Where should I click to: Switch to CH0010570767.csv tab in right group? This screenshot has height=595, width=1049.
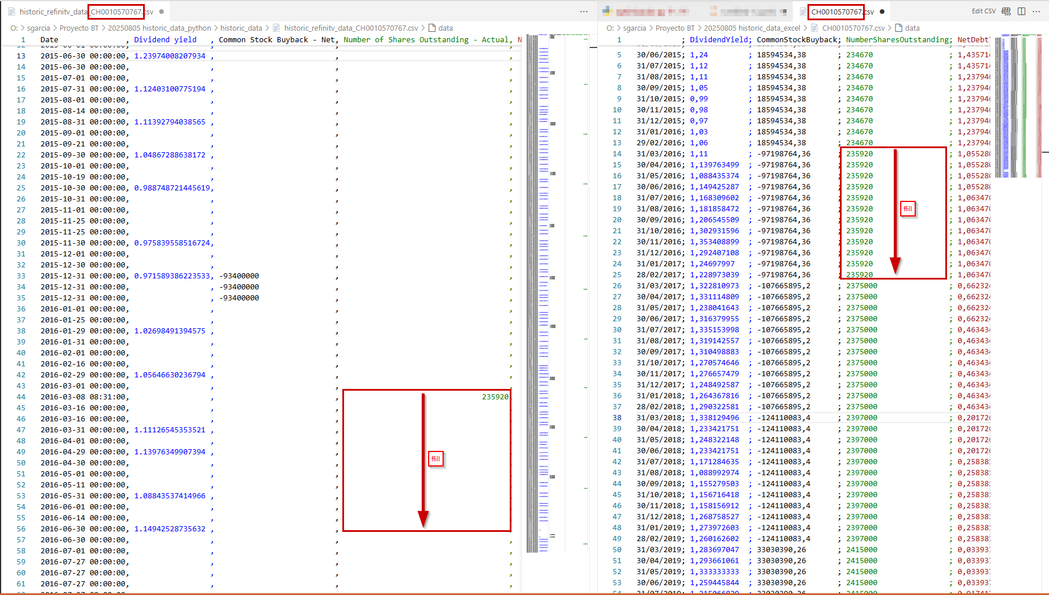842,12
